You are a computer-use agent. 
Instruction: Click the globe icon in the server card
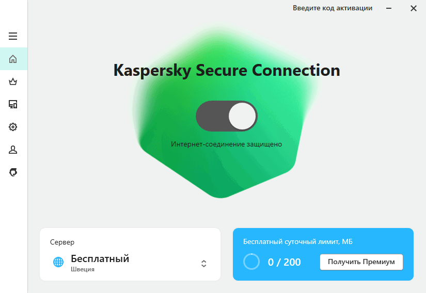[58, 262]
